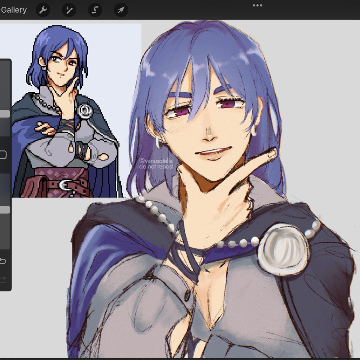This screenshot has height=360, width=360.
Task: Open the Actions wrench menu
Action: [x=43, y=10]
